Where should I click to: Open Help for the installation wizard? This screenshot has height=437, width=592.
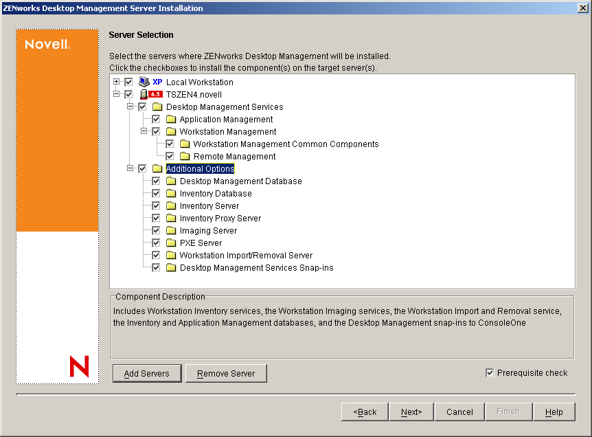click(554, 412)
